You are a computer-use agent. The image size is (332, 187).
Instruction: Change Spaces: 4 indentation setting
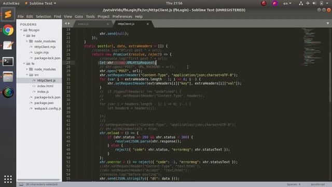pos(294,184)
